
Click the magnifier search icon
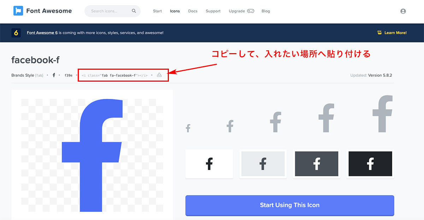click(x=134, y=11)
